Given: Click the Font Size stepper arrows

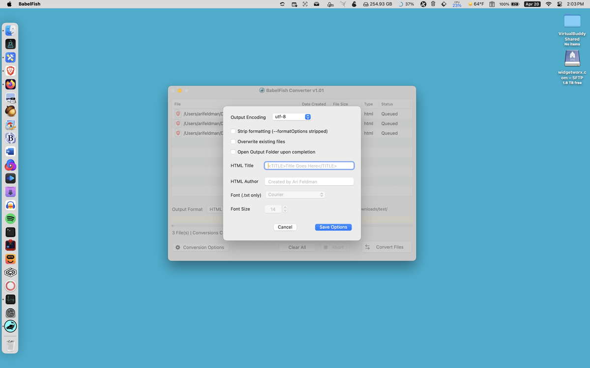Looking at the screenshot, I should point(285,209).
